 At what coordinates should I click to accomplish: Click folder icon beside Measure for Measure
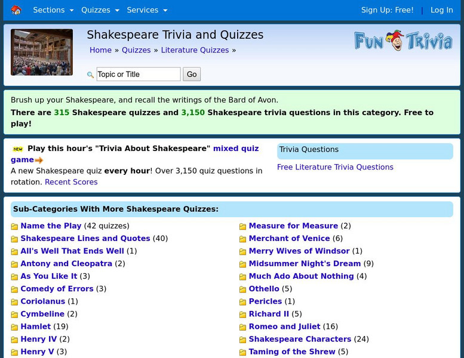(x=242, y=227)
